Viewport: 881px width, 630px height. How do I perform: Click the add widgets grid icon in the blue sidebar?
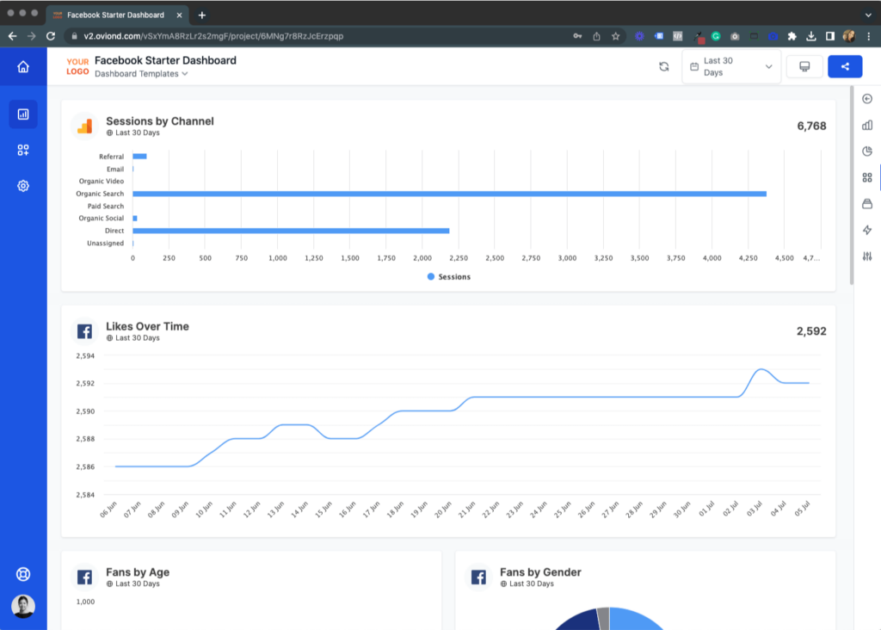(x=23, y=150)
